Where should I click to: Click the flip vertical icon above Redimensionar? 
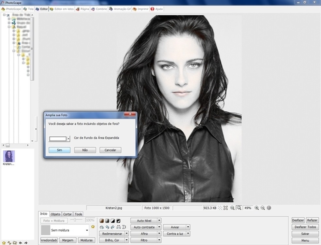tap(123, 227)
